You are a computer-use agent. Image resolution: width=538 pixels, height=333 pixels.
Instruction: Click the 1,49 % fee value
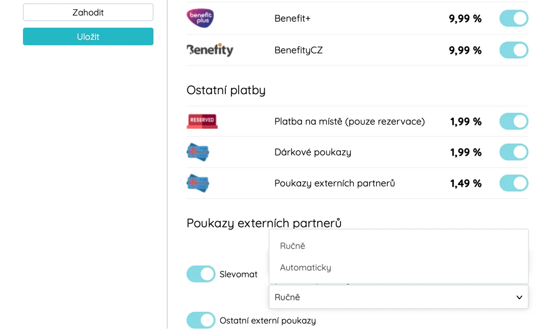point(466,183)
